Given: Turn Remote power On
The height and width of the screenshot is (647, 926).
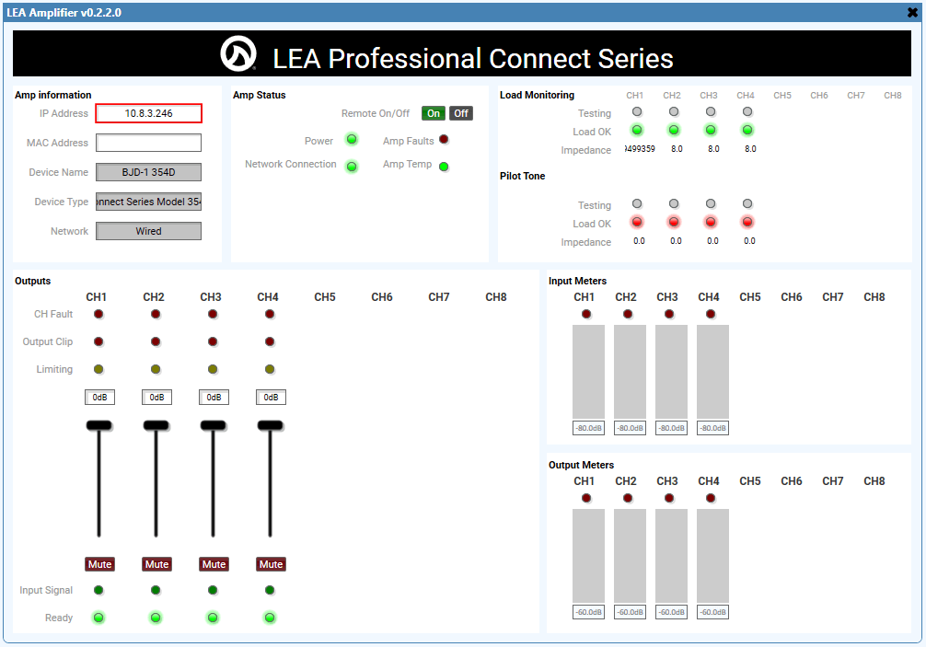Looking at the screenshot, I should pos(434,113).
